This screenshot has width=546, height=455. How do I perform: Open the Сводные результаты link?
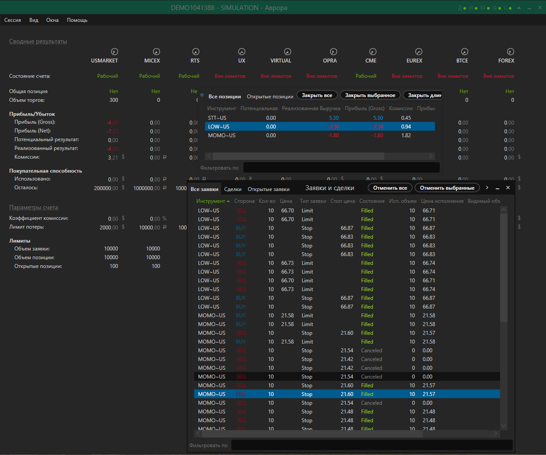tap(38, 42)
